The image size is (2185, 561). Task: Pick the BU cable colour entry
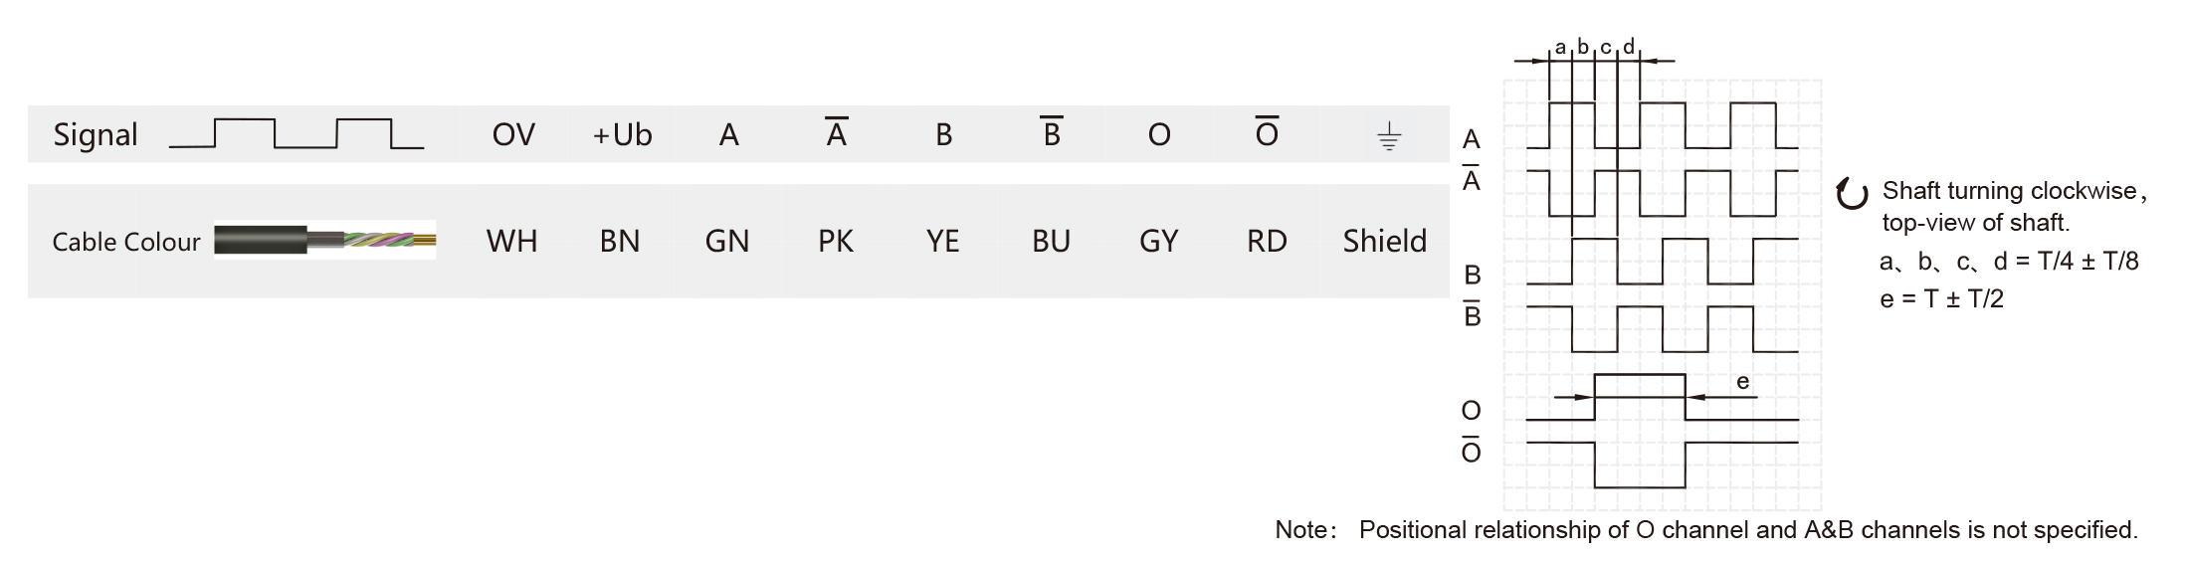coord(1051,241)
